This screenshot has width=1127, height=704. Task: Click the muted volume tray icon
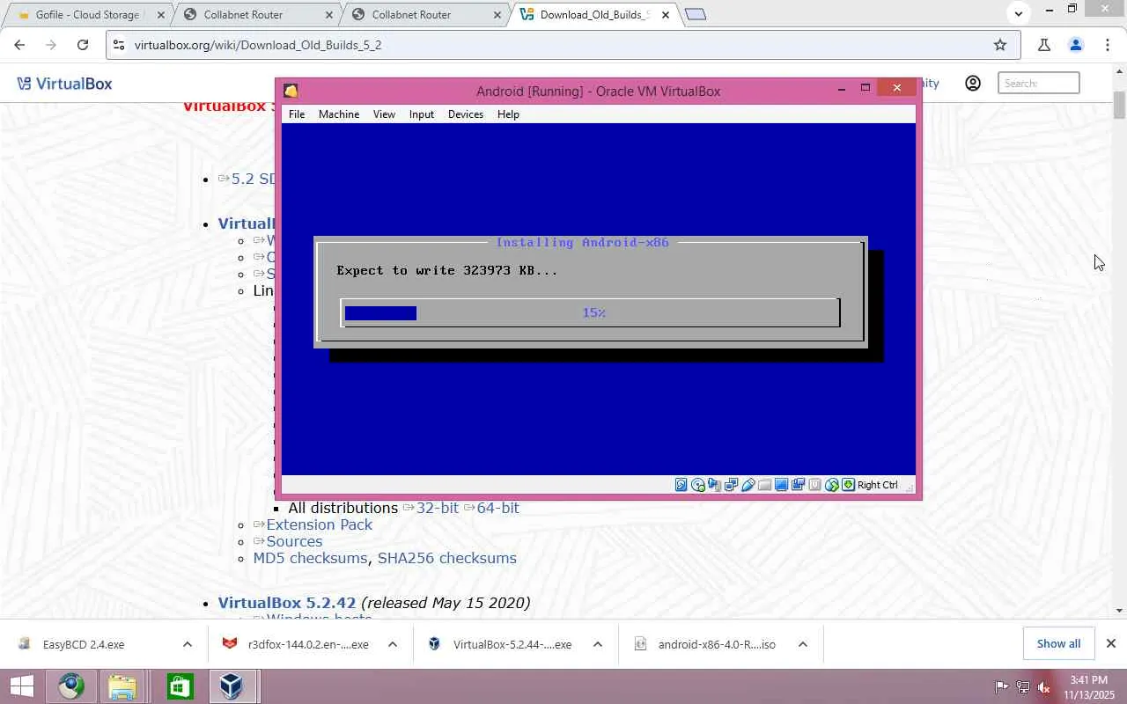pyautogui.click(x=1044, y=687)
